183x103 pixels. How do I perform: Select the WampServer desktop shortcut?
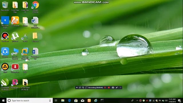point(15,84)
